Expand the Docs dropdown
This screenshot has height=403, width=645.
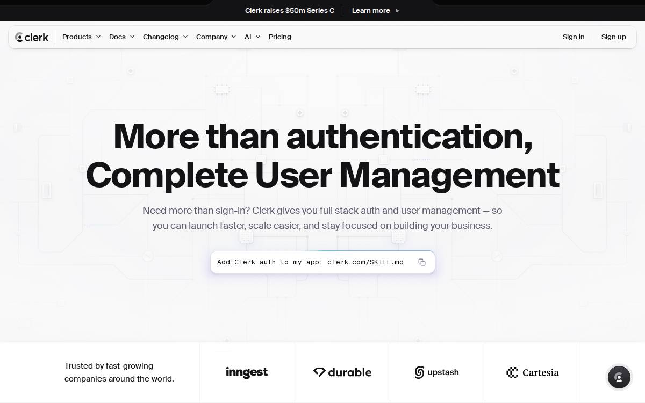click(x=121, y=37)
